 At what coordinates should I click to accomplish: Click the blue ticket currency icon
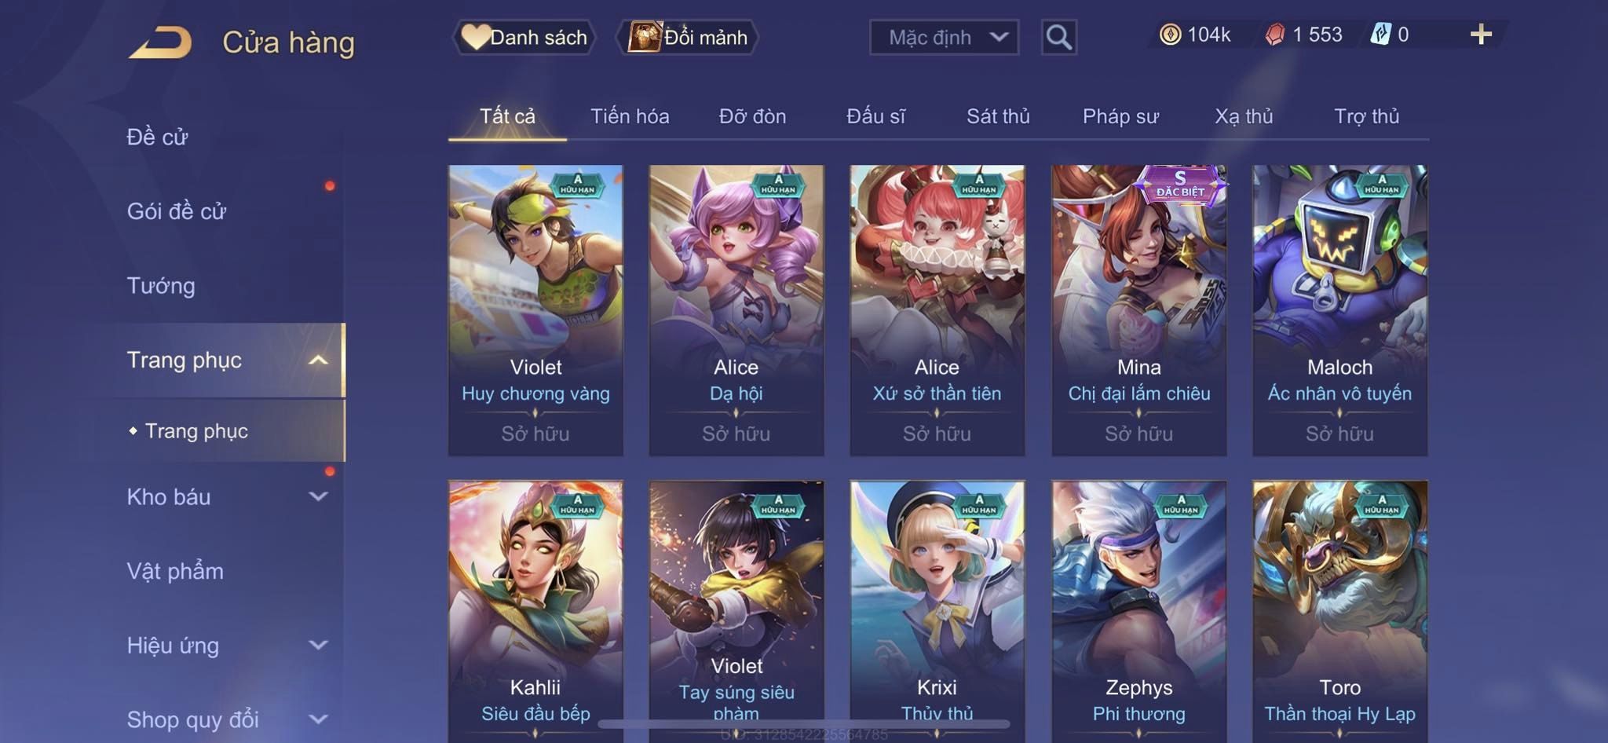tap(1380, 35)
